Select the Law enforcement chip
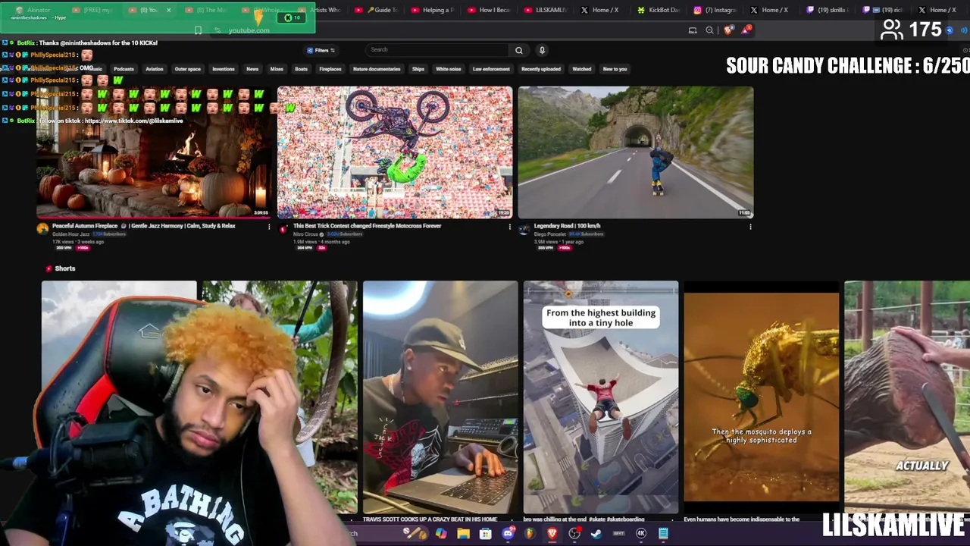 click(491, 69)
